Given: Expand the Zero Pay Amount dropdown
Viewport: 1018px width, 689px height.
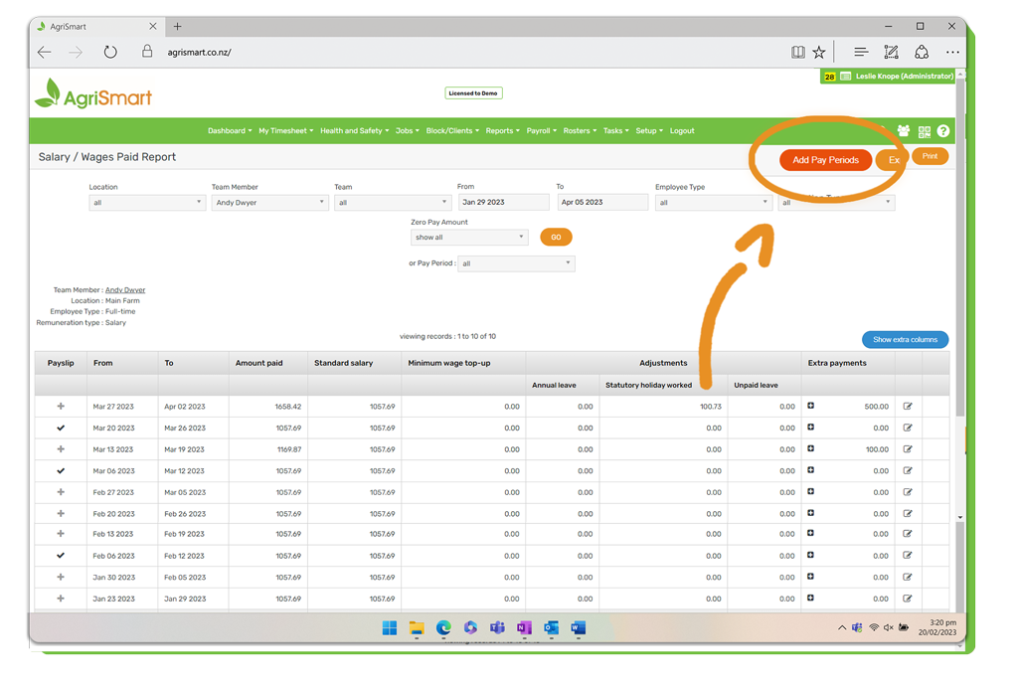Looking at the screenshot, I should (468, 238).
